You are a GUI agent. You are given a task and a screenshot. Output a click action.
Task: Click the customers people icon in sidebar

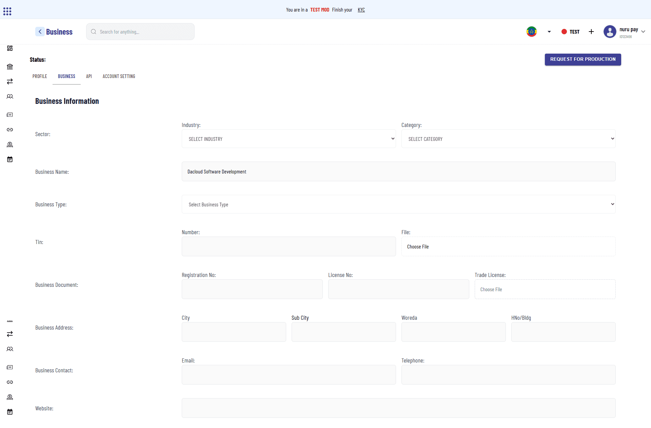tap(10, 96)
